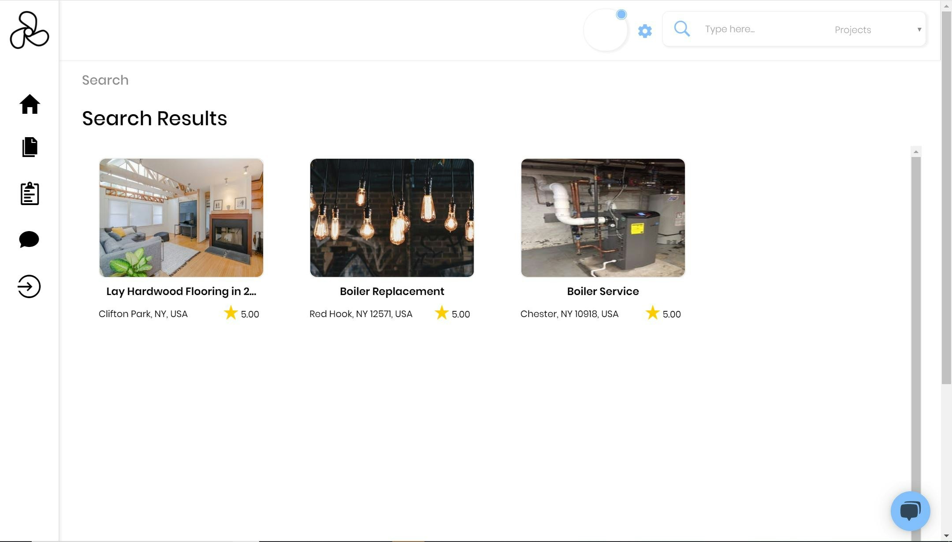Open Boiler Replacement light bulbs thumbnail
952x542 pixels.
(392, 218)
